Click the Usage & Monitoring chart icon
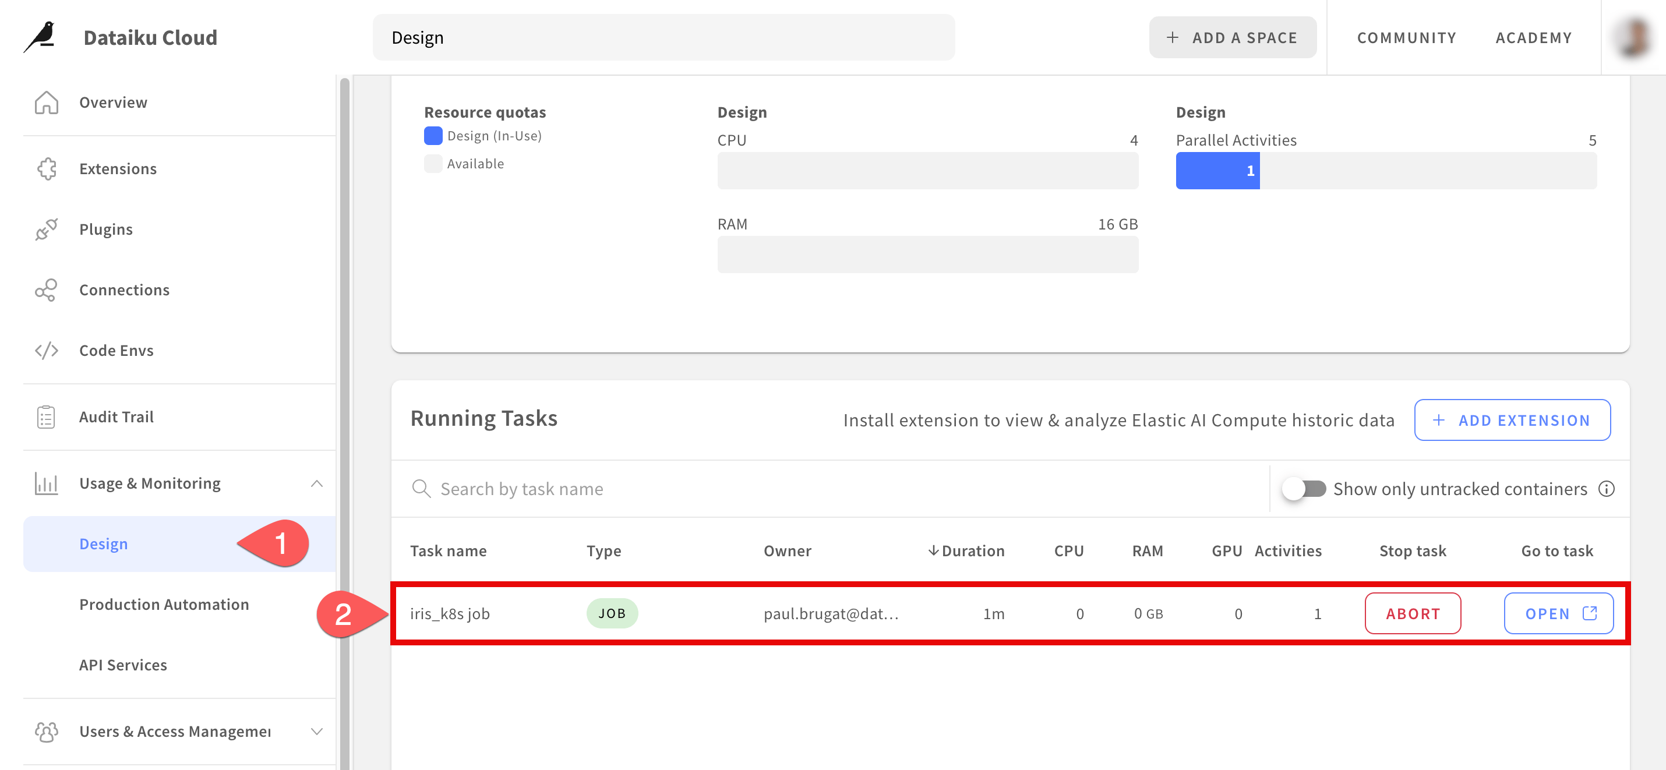The image size is (1666, 770). pos(47,483)
